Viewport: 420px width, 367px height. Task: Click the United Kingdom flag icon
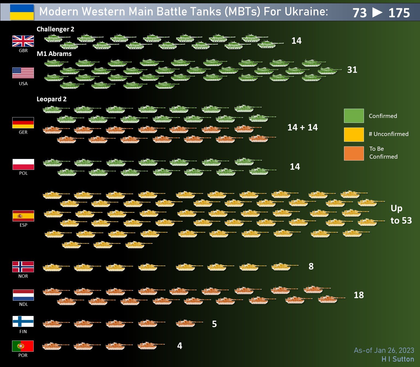pyautogui.click(x=23, y=41)
